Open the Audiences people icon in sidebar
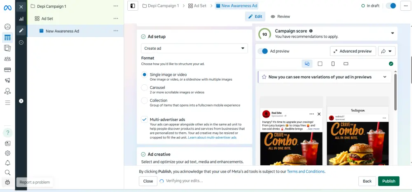The height and width of the screenshot is (192, 412). [7, 59]
